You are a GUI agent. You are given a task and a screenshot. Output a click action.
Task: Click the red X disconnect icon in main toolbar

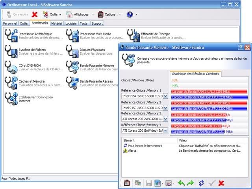35,15
